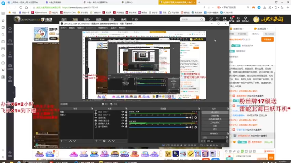The image size is (291, 163).
Task: Open OBS File menu 文件(F)
Action: [x=63, y=28]
